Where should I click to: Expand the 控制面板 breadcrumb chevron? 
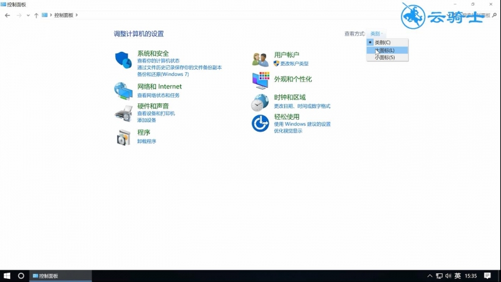[x=76, y=15]
